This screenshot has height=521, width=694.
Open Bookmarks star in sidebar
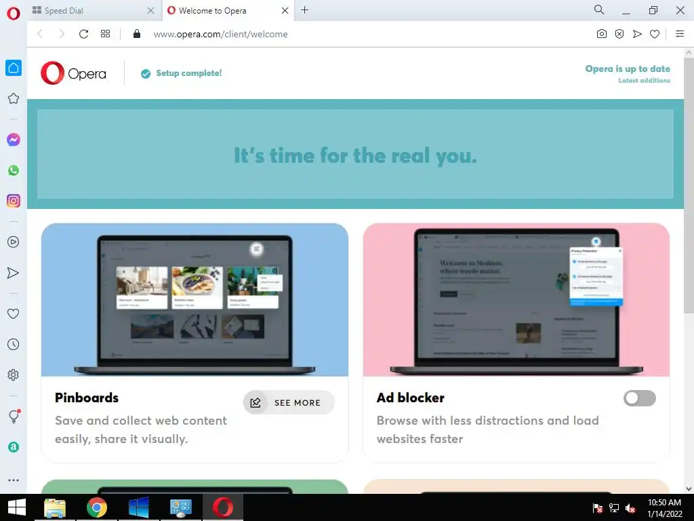point(14,98)
